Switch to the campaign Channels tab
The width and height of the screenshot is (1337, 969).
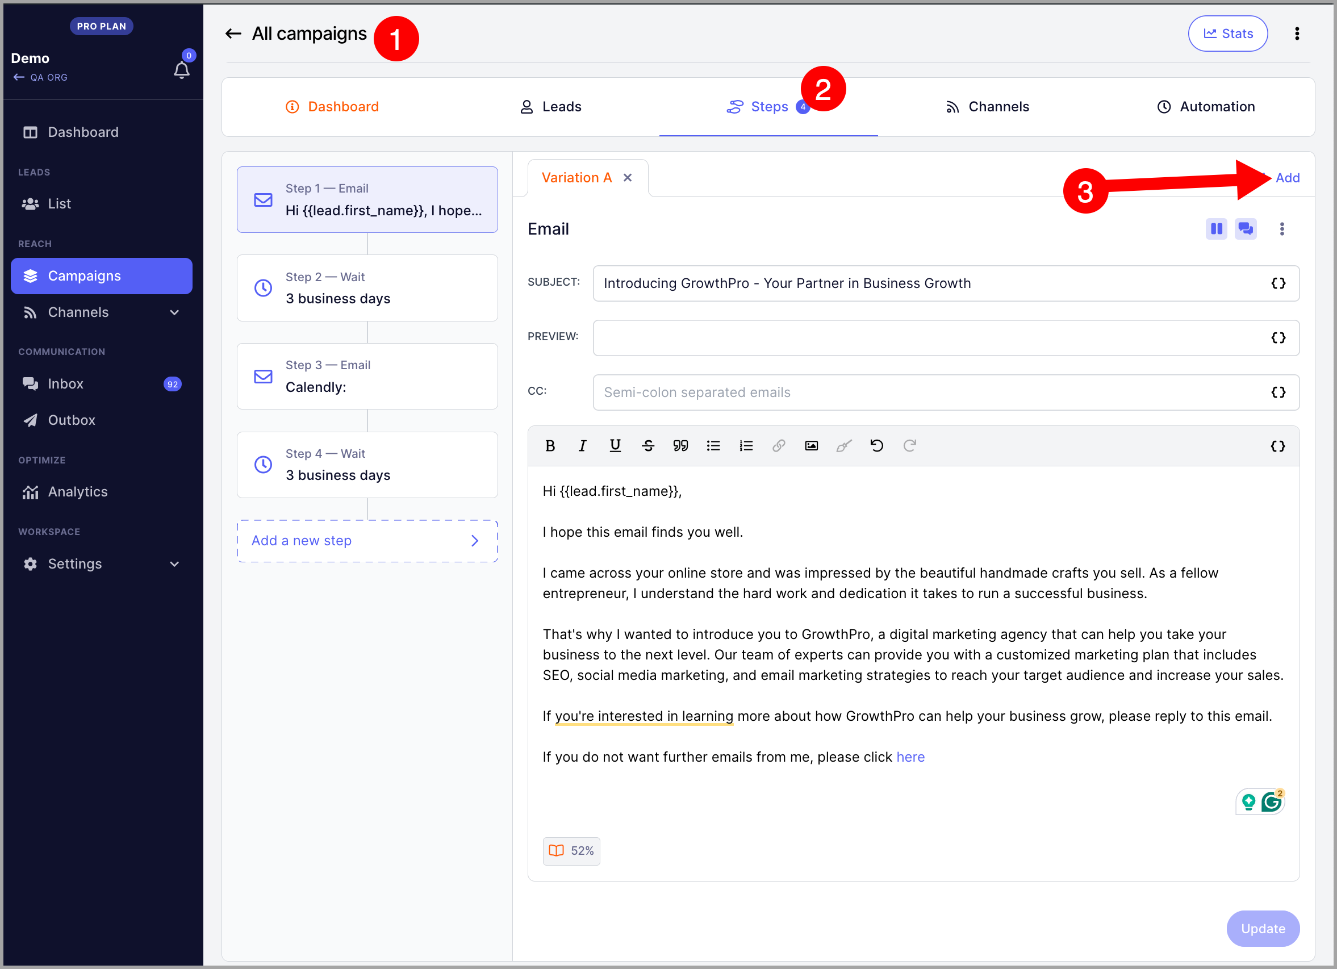pyautogui.click(x=988, y=107)
